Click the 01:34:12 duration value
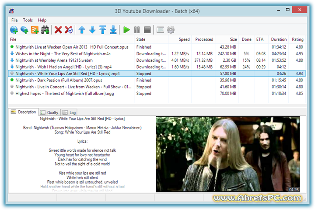This screenshot has height=210, width=315. pyautogui.click(x=279, y=47)
